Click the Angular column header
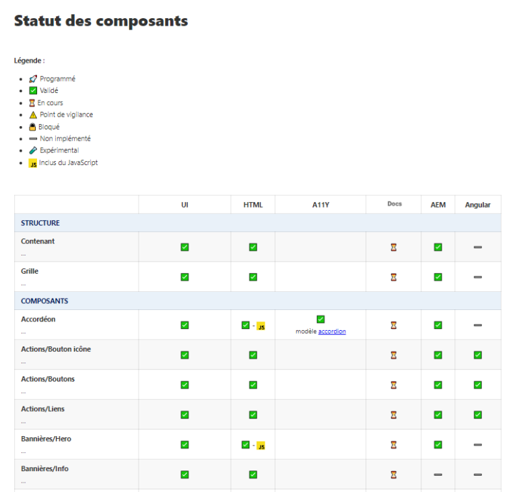Screen dimensions: 517x492 477,205
